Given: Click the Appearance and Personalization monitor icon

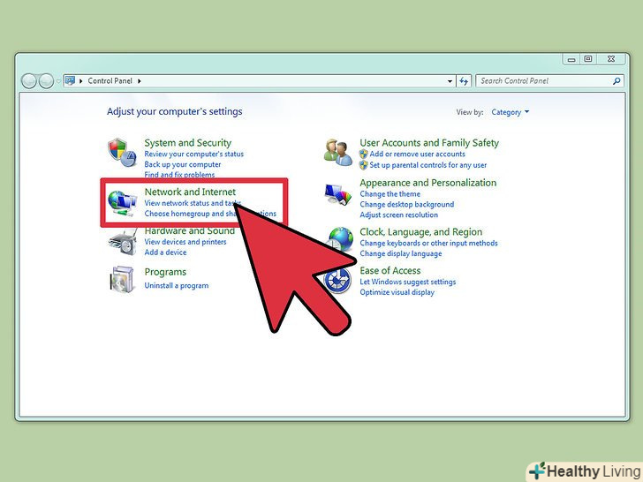Looking at the screenshot, I should (337, 194).
